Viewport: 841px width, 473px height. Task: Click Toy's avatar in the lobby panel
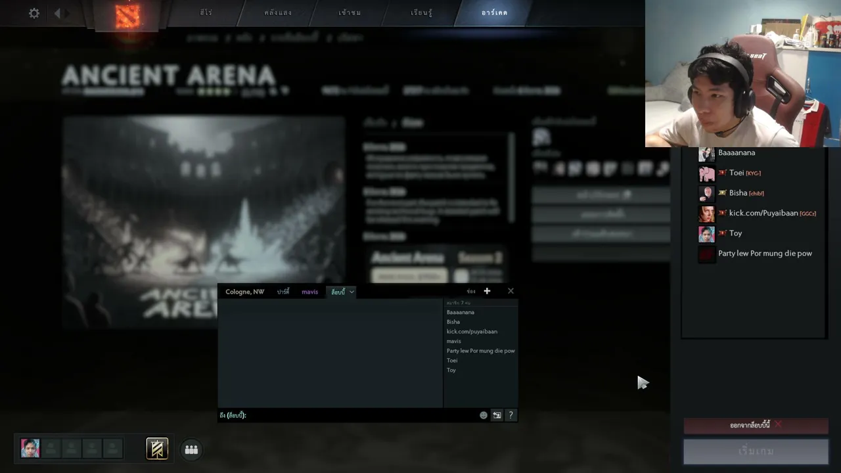tap(706, 234)
